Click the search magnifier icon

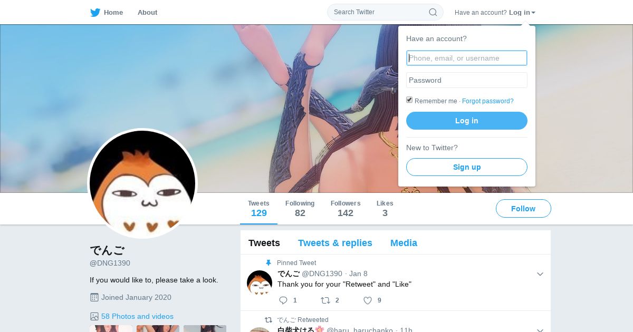(433, 12)
